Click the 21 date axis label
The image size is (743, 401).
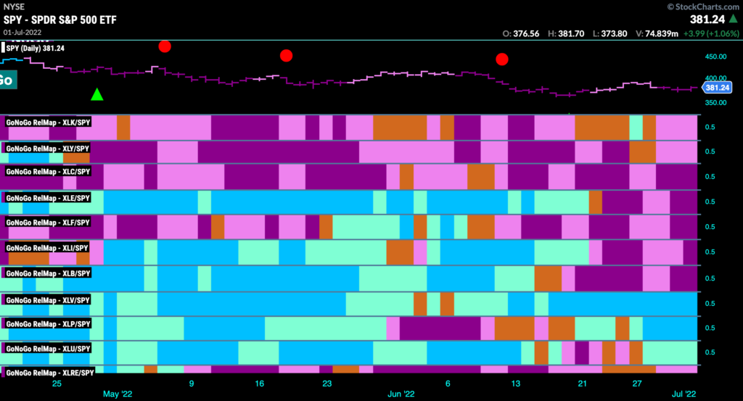583,384
